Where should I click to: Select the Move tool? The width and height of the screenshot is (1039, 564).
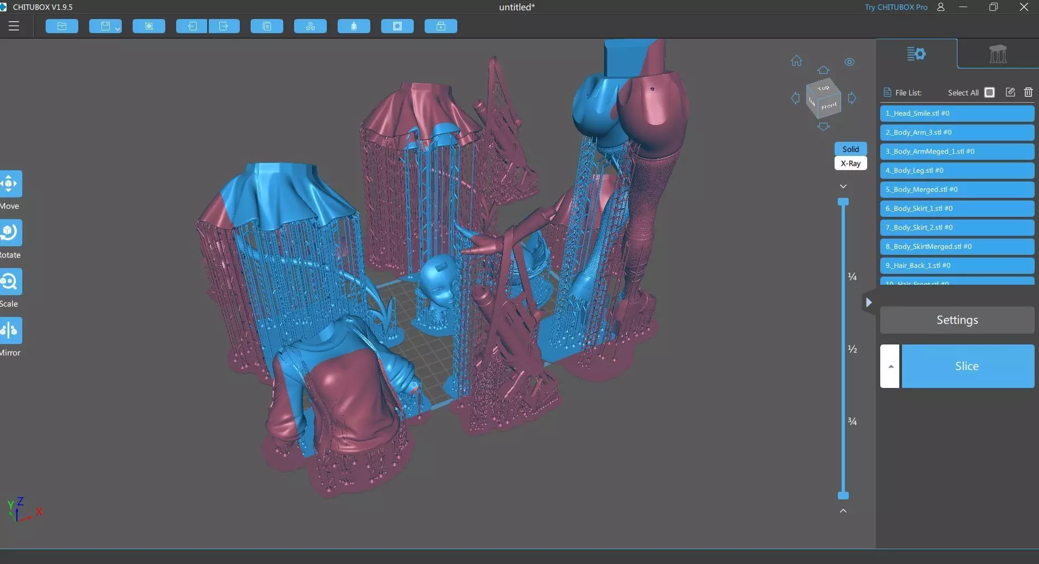pyautogui.click(x=10, y=184)
